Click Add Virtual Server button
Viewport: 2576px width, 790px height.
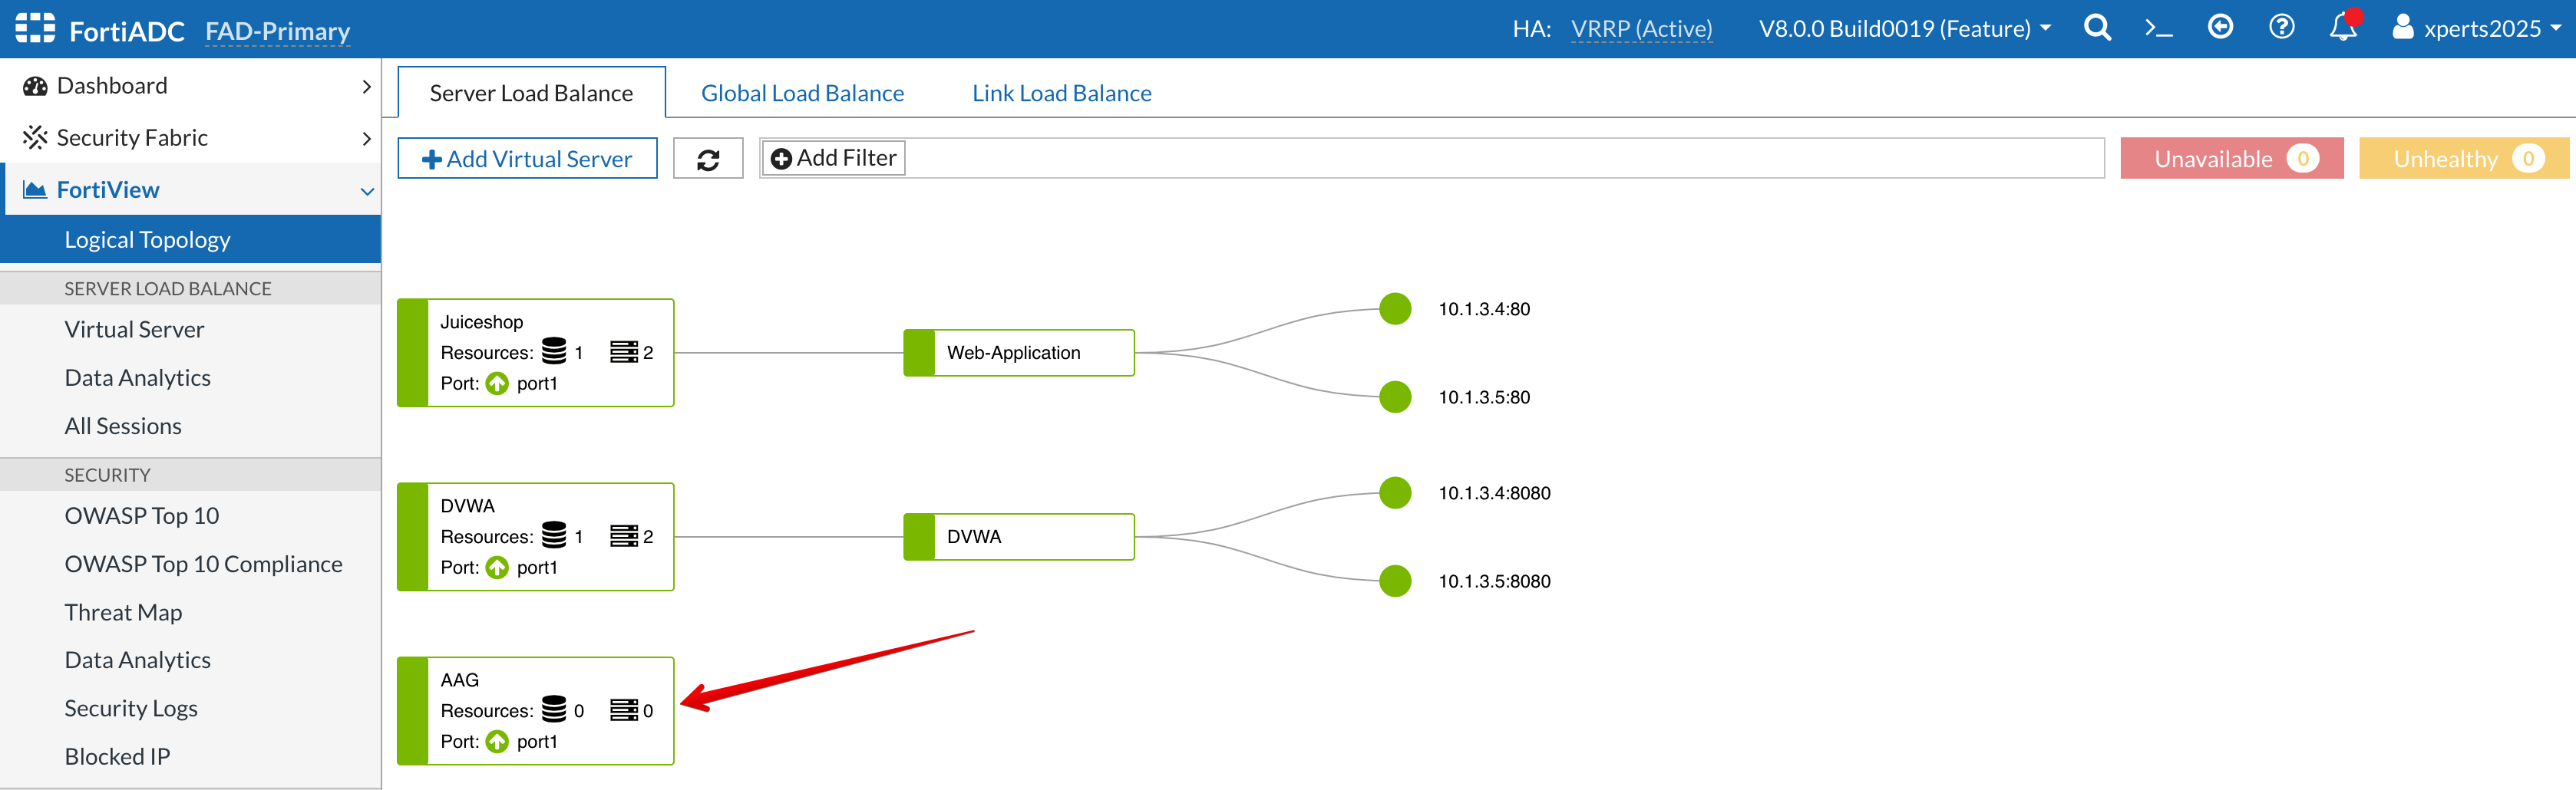[x=527, y=159]
